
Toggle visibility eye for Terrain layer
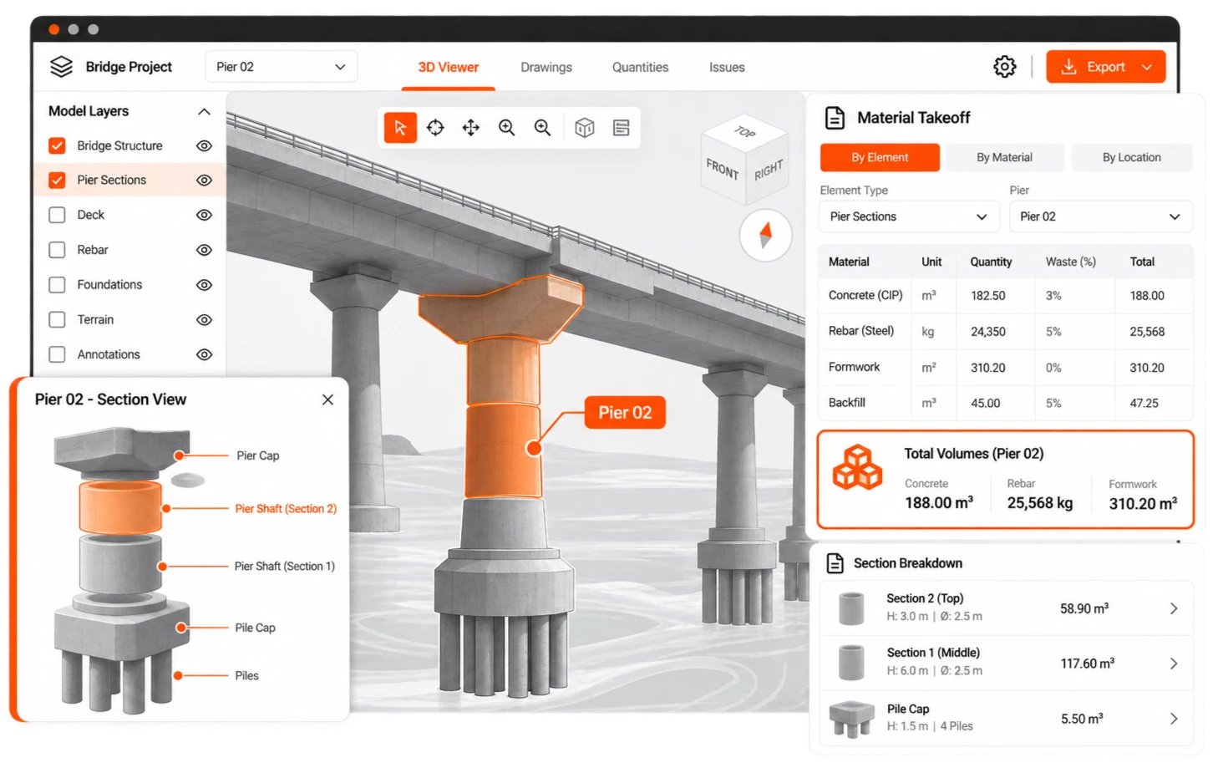pyautogui.click(x=204, y=320)
